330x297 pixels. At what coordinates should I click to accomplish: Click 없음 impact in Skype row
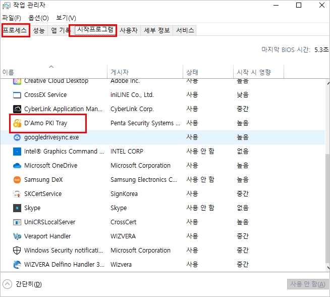(243, 208)
